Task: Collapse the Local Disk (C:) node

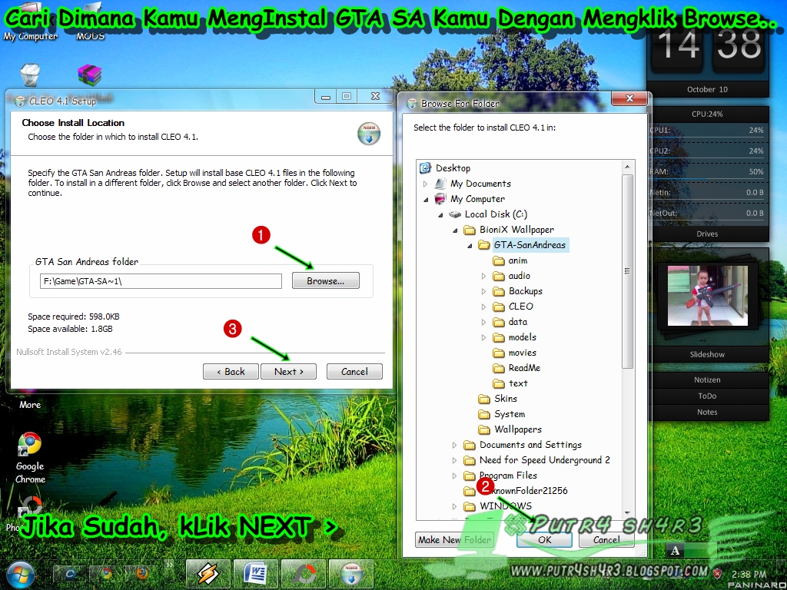Action: tap(440, 215)
